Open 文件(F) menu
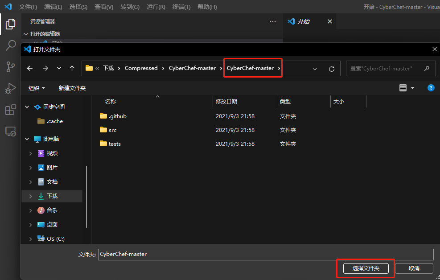 (28, 7)
